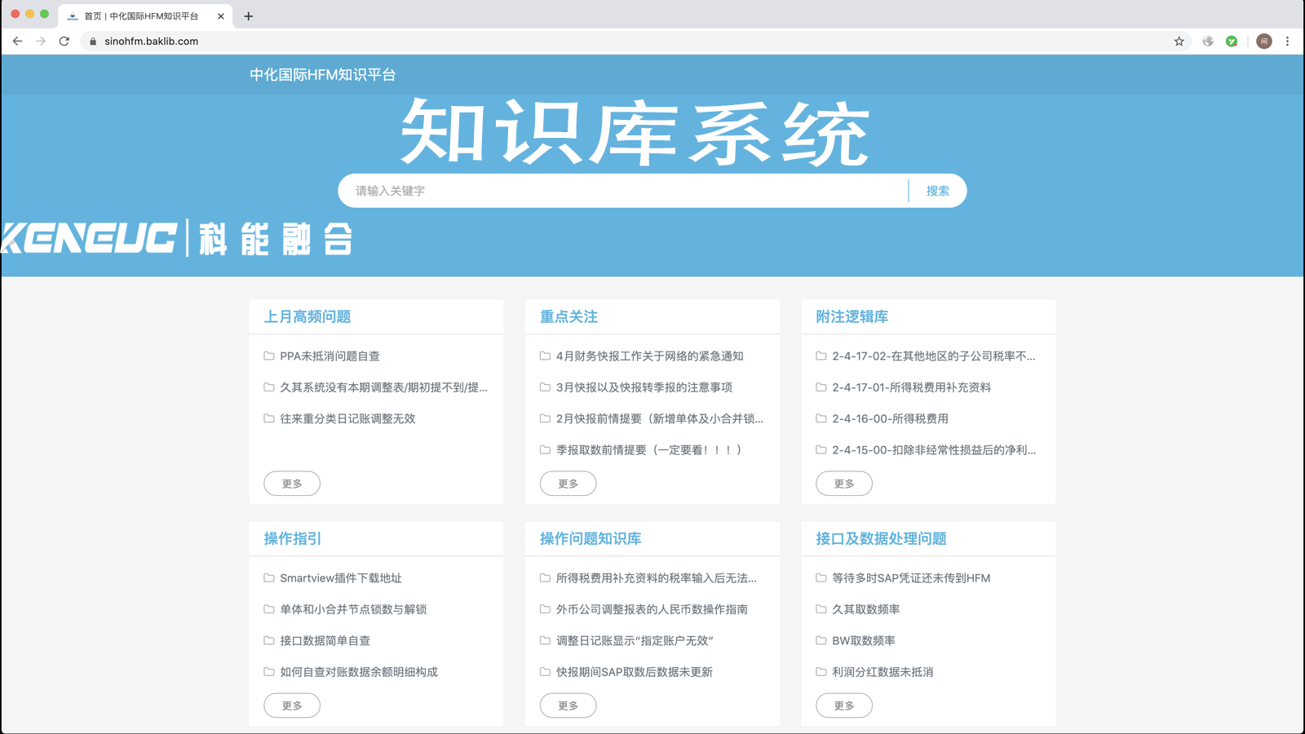This screenshot has height=734, width=1305.
Task: Open 中化国际HFM知识平台 site title
Action: 322,75
